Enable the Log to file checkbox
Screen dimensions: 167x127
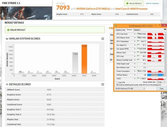[117, 82]
